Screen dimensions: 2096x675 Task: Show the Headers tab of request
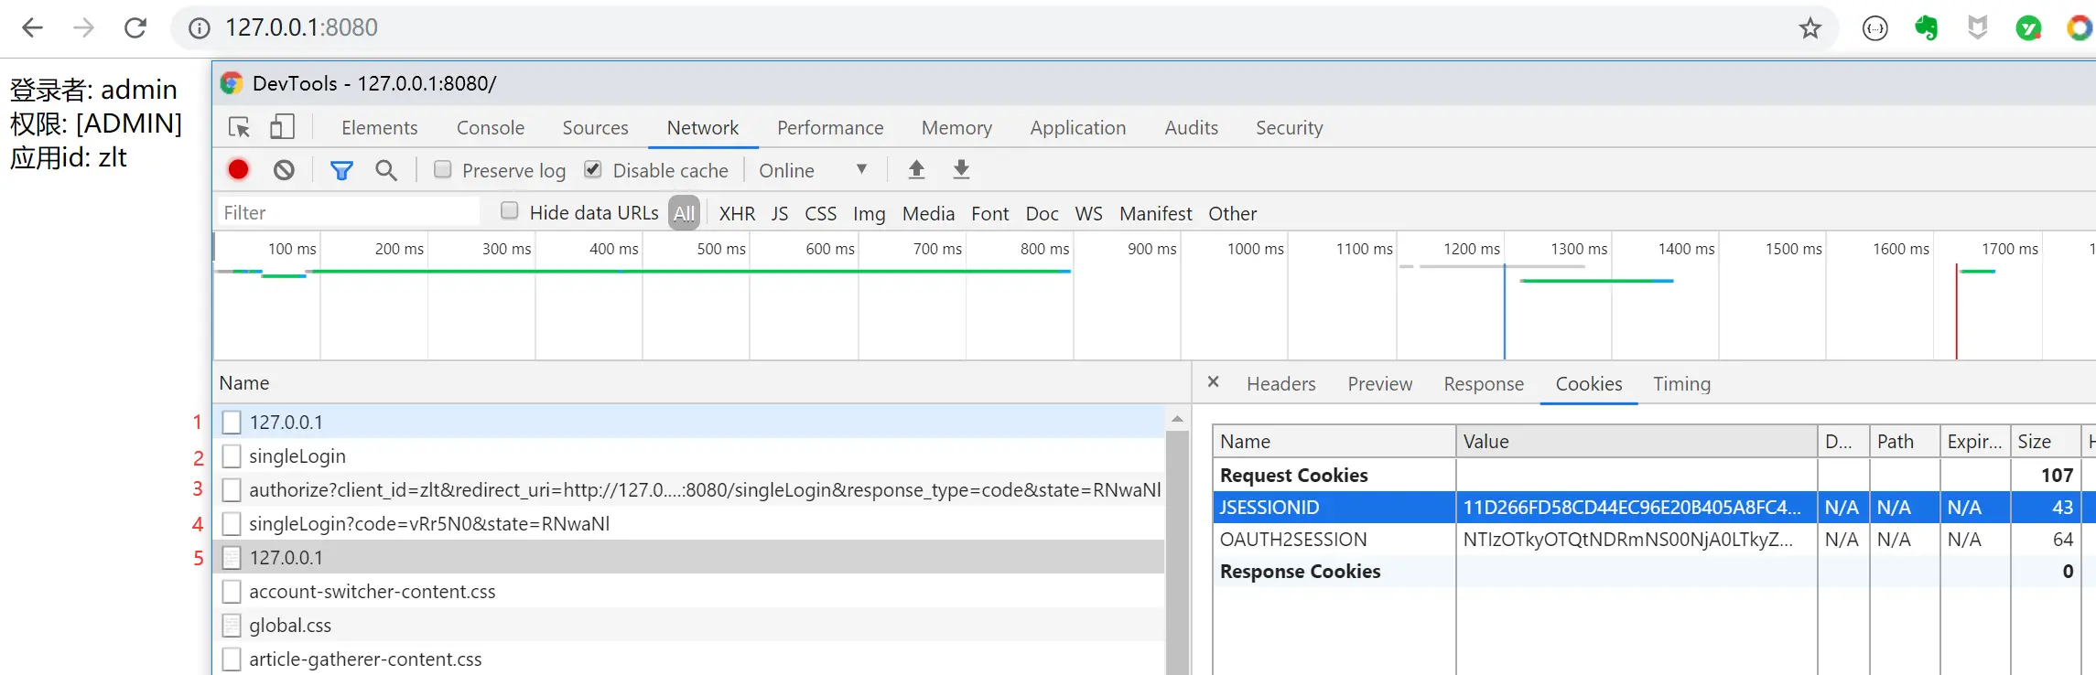1280,383
